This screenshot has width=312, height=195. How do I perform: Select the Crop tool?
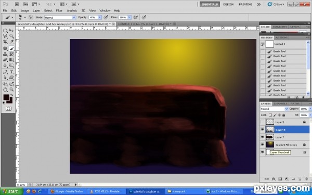tap(5, 42)
